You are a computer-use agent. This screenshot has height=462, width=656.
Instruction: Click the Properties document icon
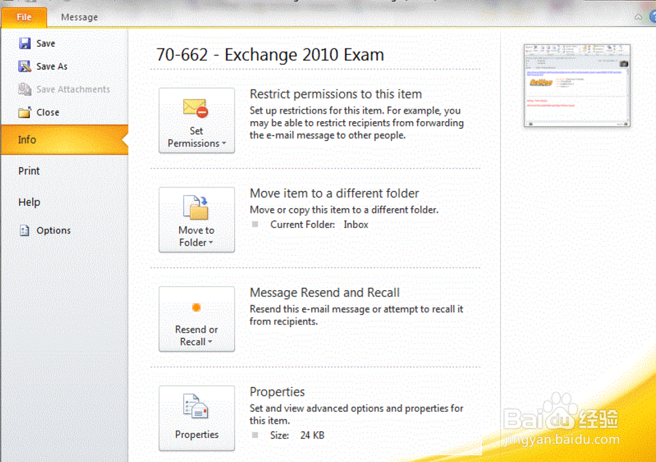coord(196,406)
